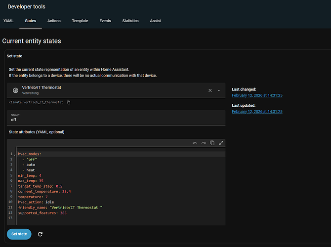Viewport: 331px width, 247px height.
Task: Open the Events tab
Action: click(x=105, y=21)
